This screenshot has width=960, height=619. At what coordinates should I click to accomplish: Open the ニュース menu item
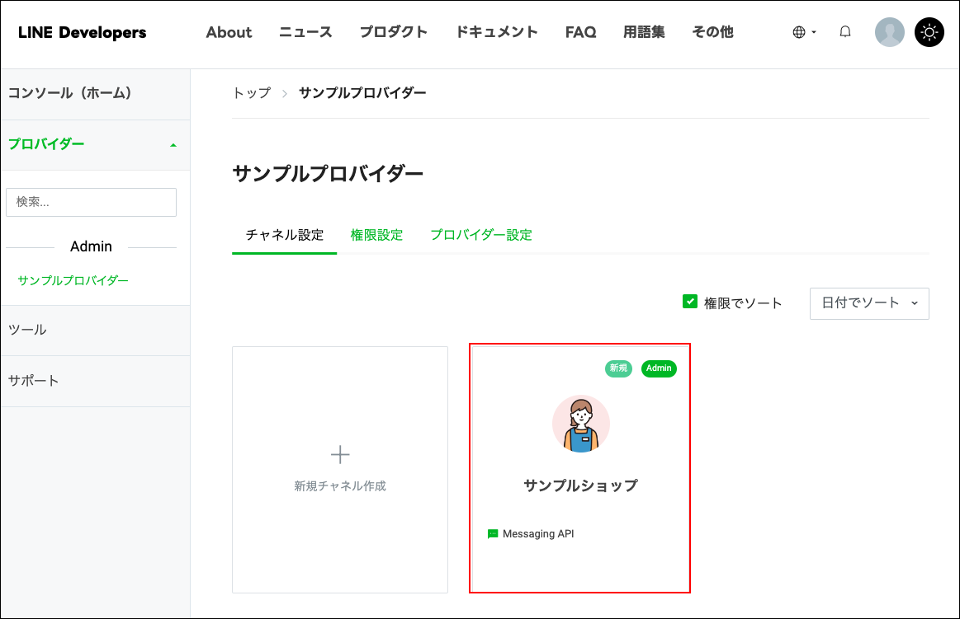(x=305, y=32)
